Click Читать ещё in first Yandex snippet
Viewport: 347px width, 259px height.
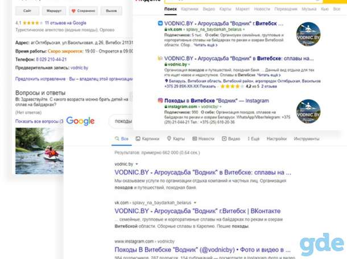click(x=205, y=45)
